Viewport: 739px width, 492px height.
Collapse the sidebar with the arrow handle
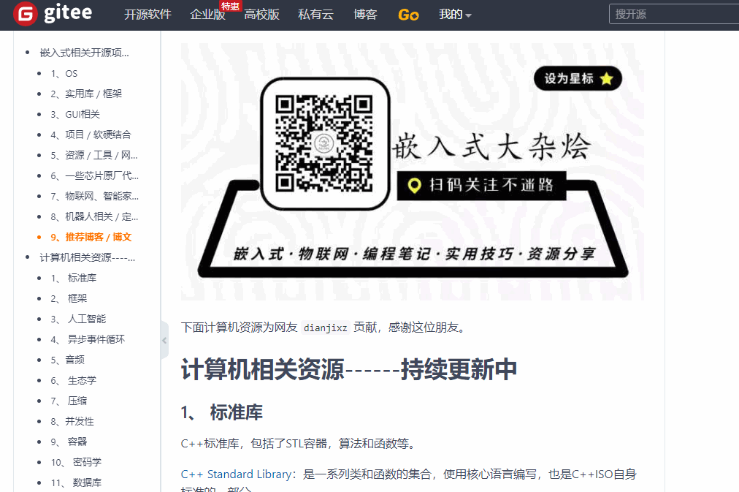[164, 340]
